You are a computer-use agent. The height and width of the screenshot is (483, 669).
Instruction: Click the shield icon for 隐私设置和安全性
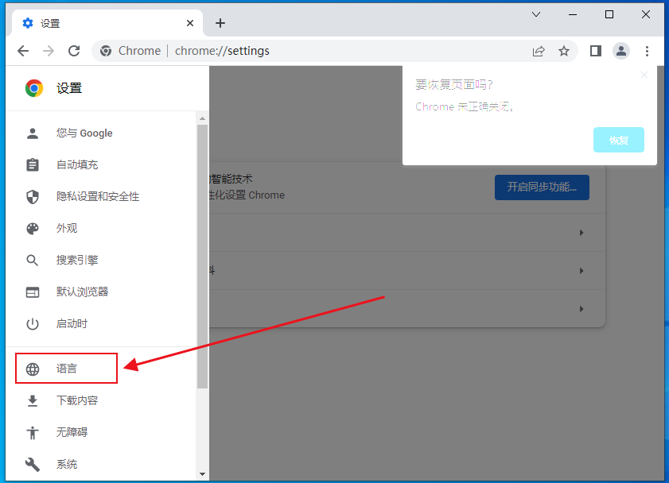[x=33, y=197]
